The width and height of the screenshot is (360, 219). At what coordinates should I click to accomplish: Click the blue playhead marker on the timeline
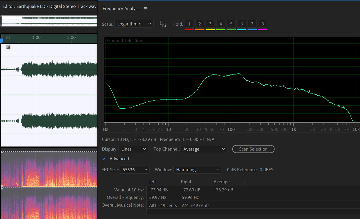click(1, 41)
